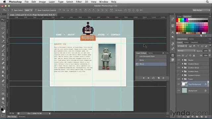
Task: Expand the Content Store group
Action: [x=183, y=71]
